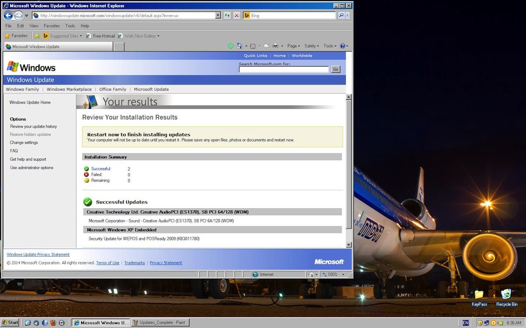The height and width of the screenshot is (328, 526).
Task: Click the Search Microsoft.com input field
Action: tap(284, 69)
